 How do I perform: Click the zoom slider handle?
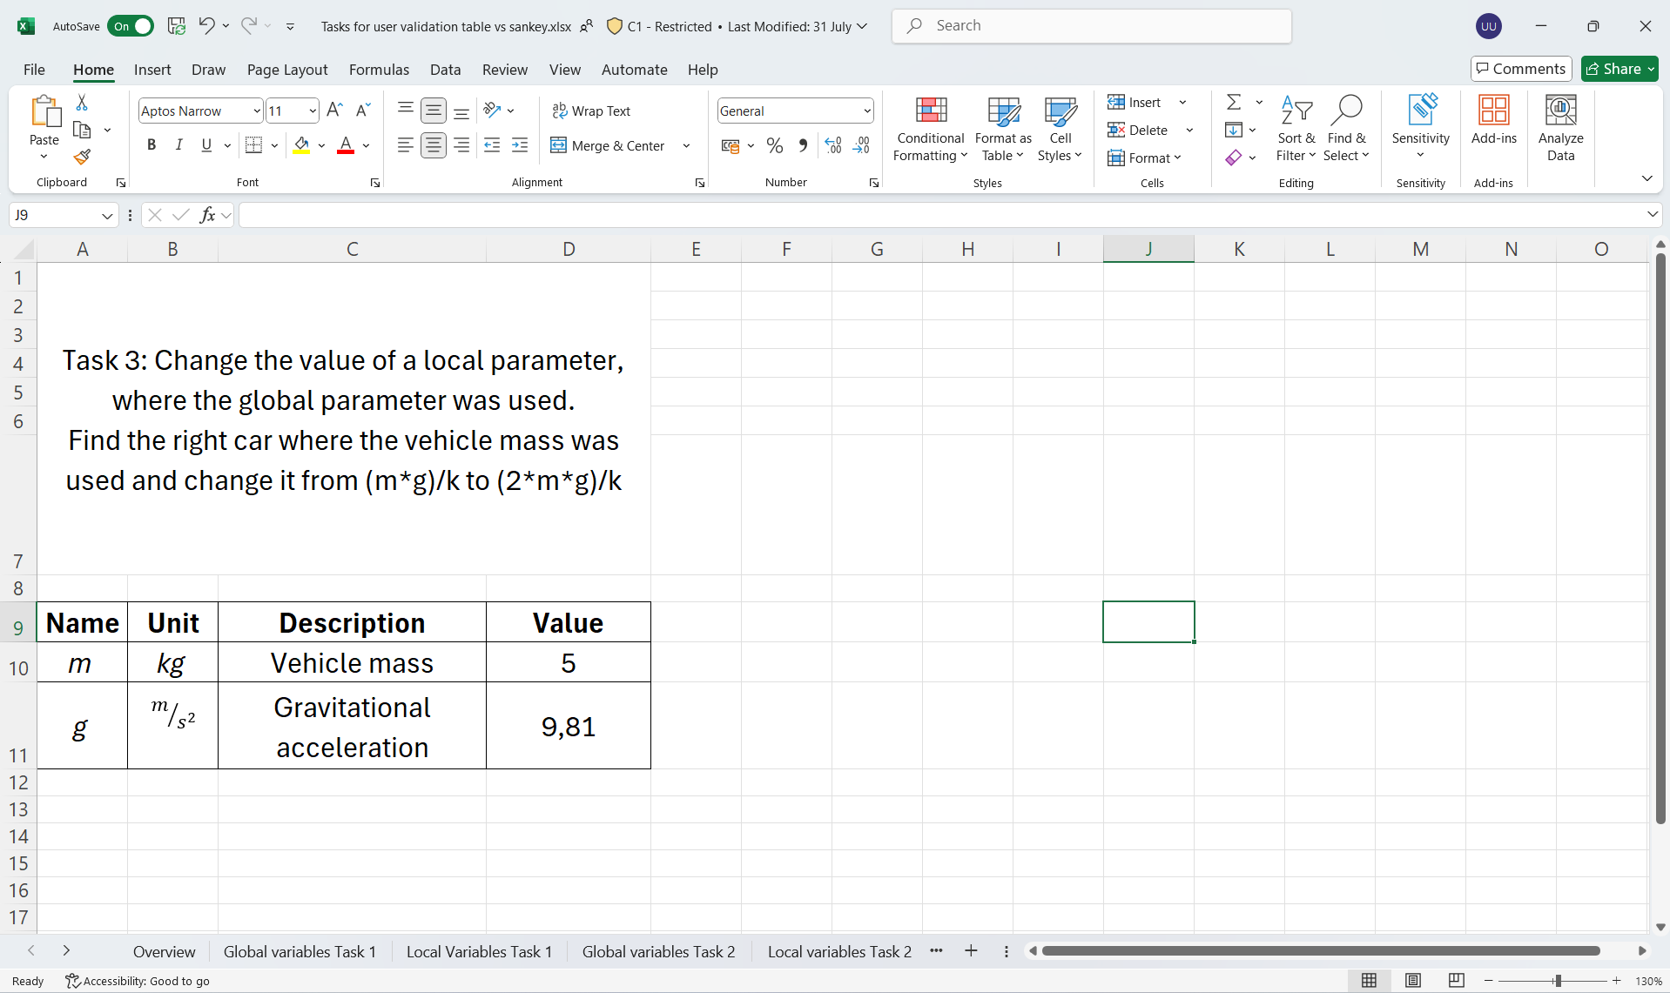(1557, 981)
